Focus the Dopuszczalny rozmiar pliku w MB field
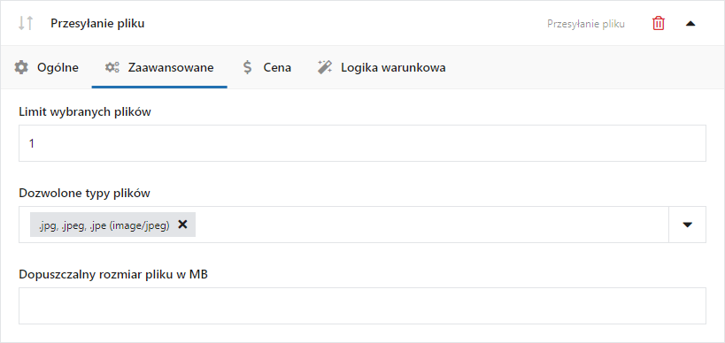 coord(362,306)
